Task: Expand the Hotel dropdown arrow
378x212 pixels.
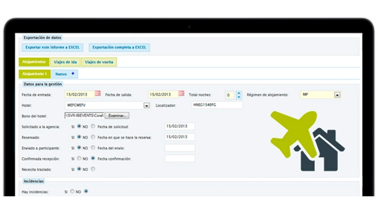Action: pyautogui.click(x=146, y=106)
